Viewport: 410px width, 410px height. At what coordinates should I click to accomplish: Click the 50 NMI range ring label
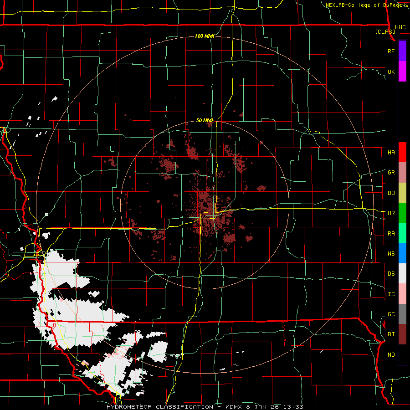[x=205, y=120]
